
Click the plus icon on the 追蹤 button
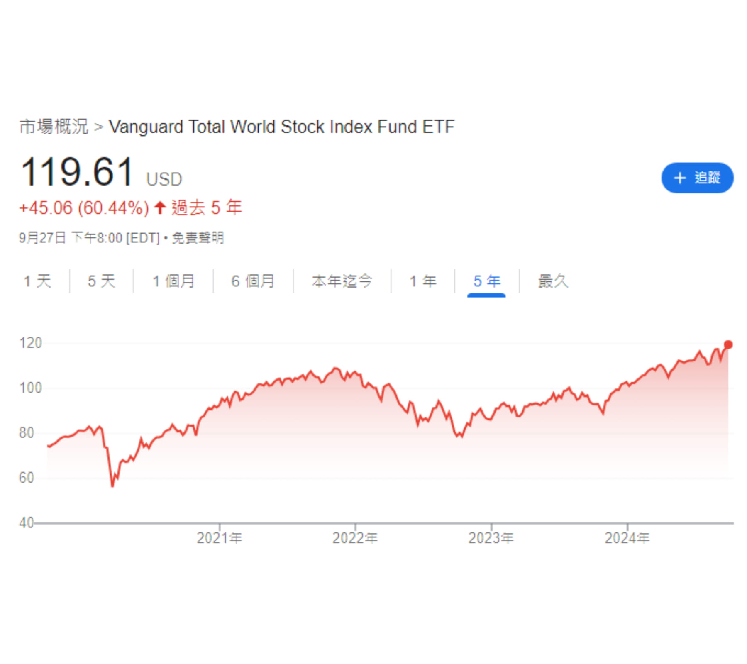coord(679,178)
